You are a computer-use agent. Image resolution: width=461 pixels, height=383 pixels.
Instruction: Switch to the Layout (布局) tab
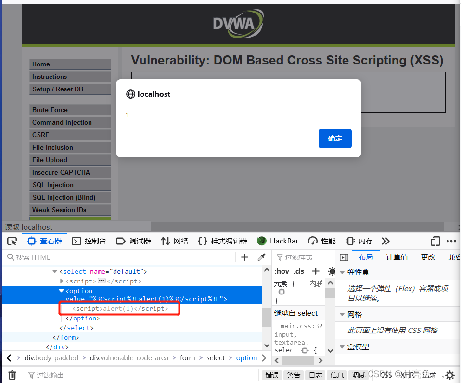pos(366,257)
